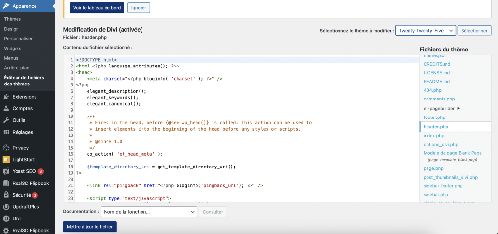The width and height of the screenshot is (498, 234).
Task: Expand the et-pagebuilder folder
Action: coord(442,108)
